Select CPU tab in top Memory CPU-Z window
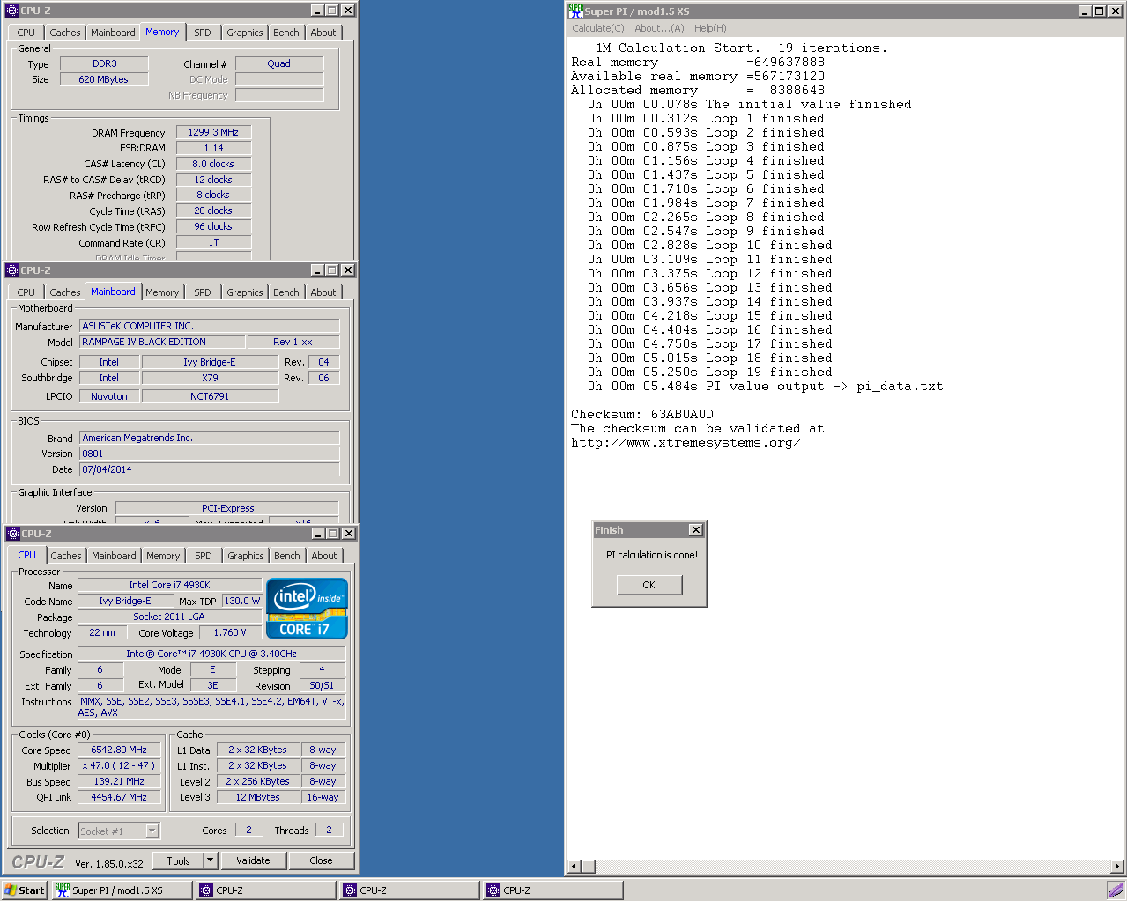The image size is (1127, 901). tap(26, 33)
